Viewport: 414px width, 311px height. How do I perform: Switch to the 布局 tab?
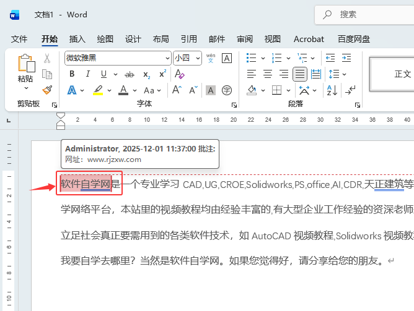pos(161,39)
